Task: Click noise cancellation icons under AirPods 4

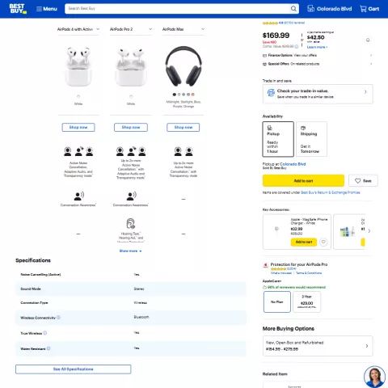Action: (78, 151)
